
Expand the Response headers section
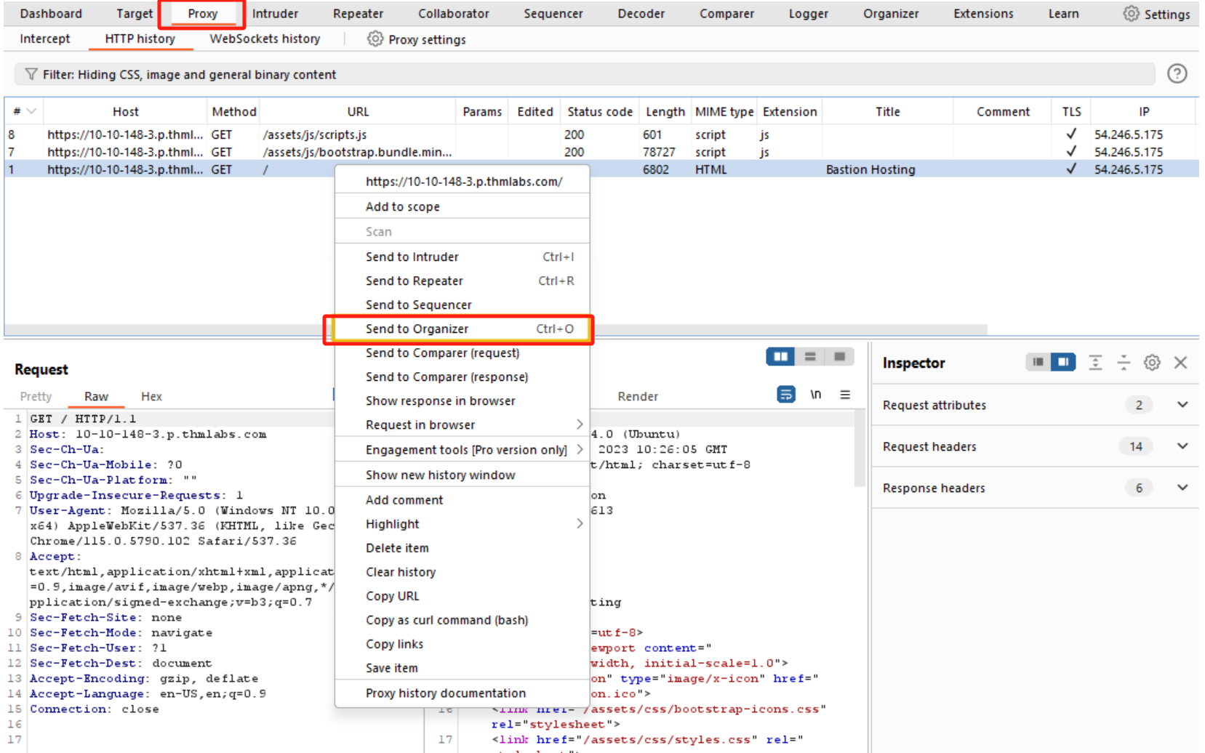(x=1182, y=488)
